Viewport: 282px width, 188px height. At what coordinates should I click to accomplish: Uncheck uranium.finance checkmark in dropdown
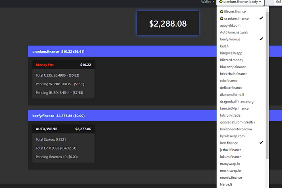coord(261,18)
